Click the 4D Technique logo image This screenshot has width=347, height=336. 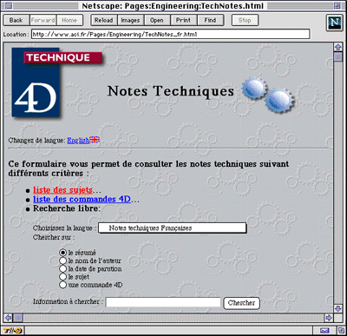[x=57, y=82]
